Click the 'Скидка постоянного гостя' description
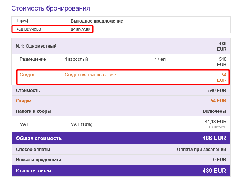Image resolution: width=246 pixels, height=183 pixels. [91, 75]
